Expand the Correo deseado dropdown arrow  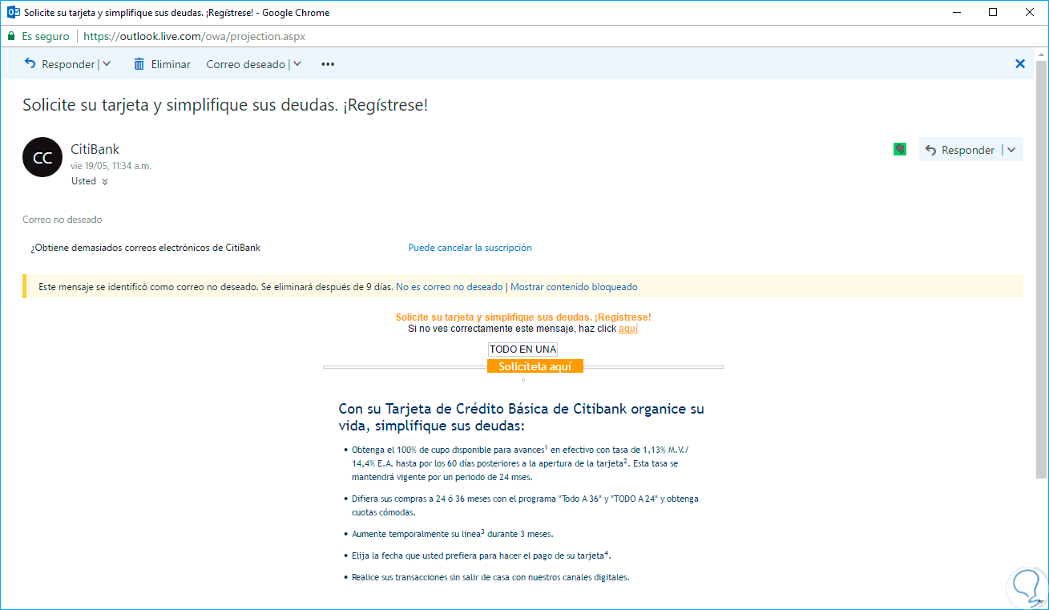click(297, 64)
